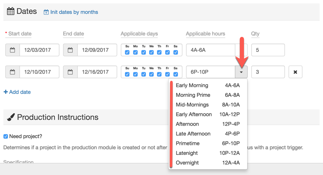Uncheck the Need project? checkbox
Viewport: 323px width, 175px height.
6,136
